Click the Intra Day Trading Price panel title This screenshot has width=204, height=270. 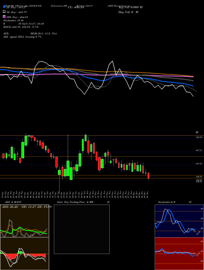tap(83, 202)
